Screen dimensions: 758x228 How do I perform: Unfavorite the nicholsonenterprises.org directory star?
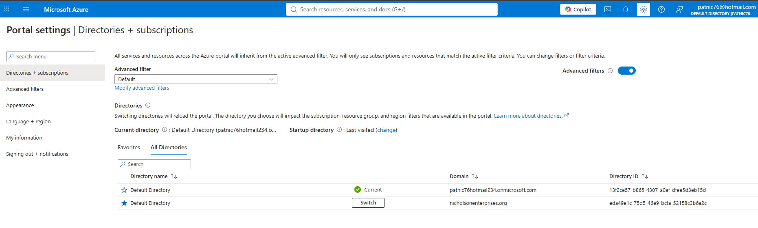point(124,203)
